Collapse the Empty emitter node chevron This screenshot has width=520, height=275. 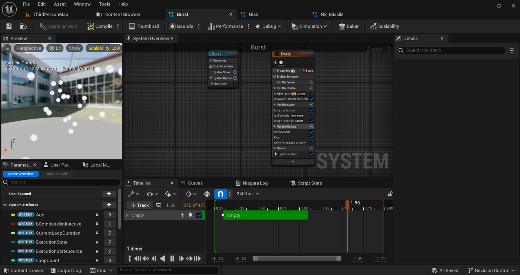pyautogui.click(x=293, y=162)
